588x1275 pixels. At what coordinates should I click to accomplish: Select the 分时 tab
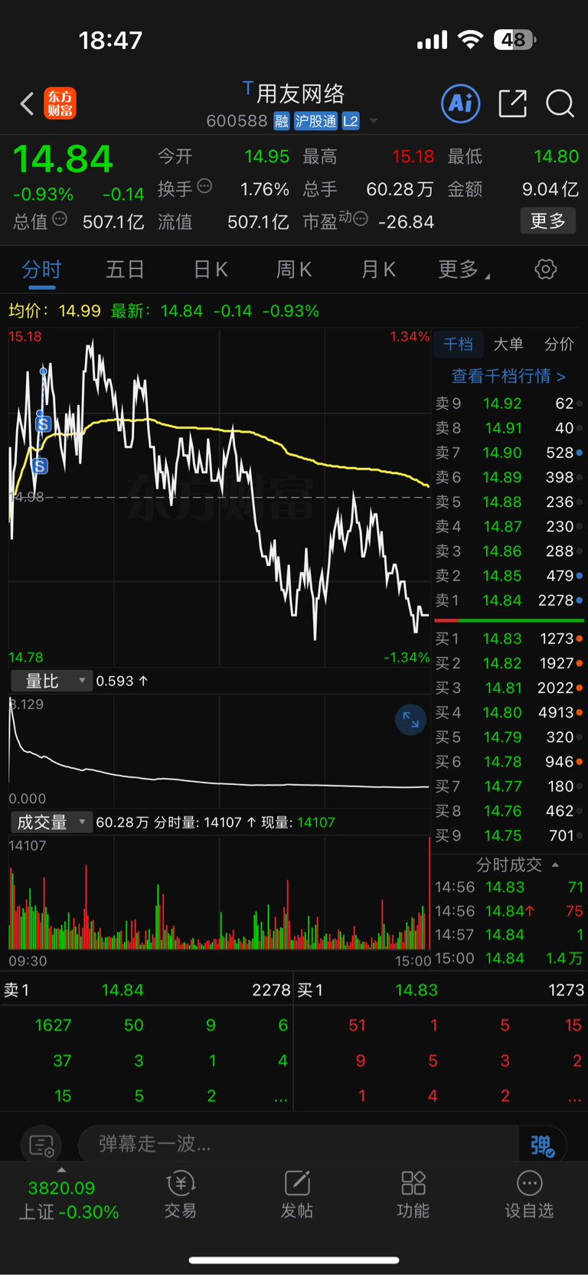click(x=41, y=270)
